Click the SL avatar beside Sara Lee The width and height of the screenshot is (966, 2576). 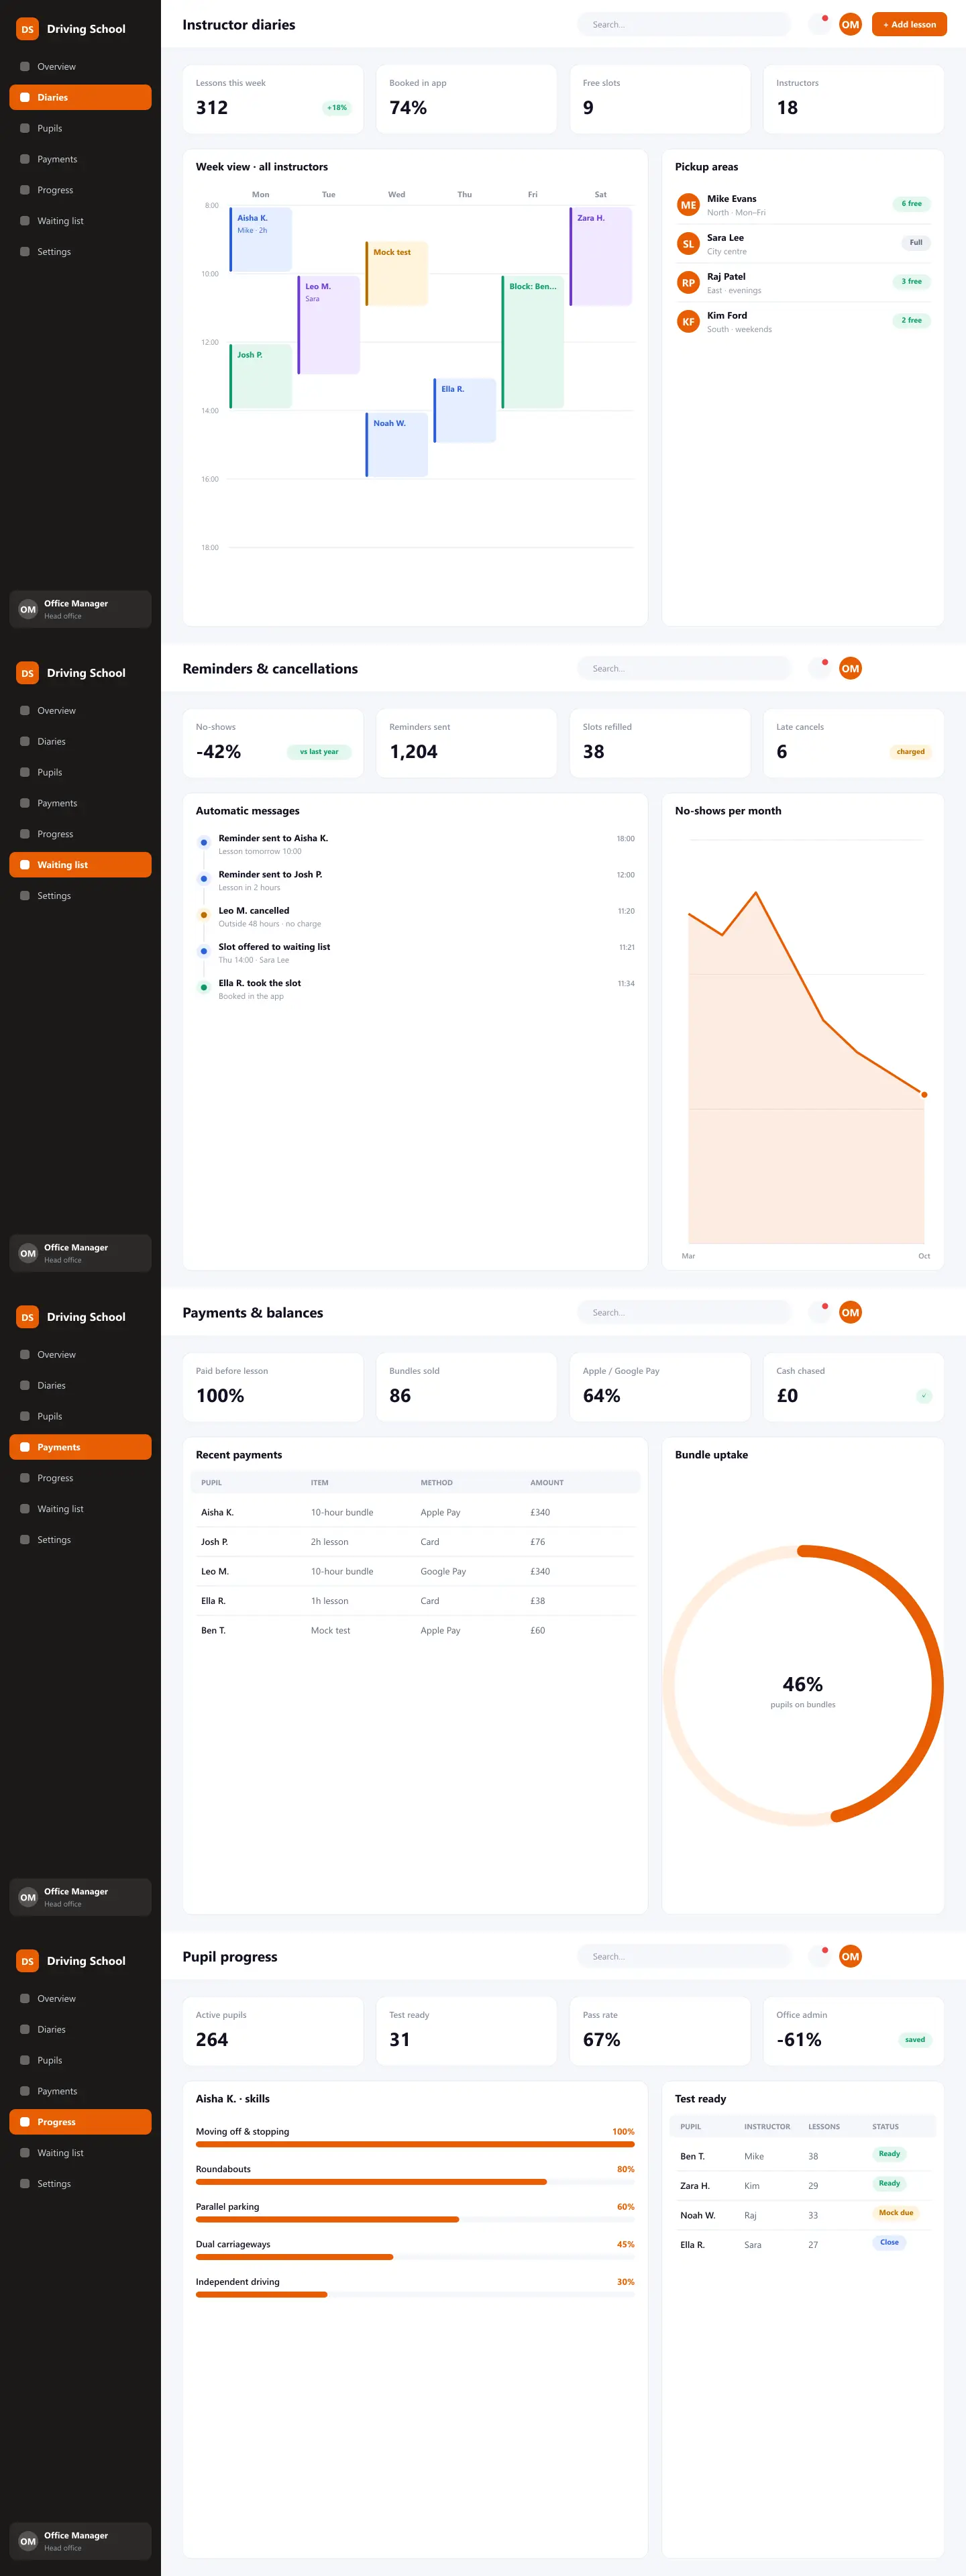pos(688,244)
